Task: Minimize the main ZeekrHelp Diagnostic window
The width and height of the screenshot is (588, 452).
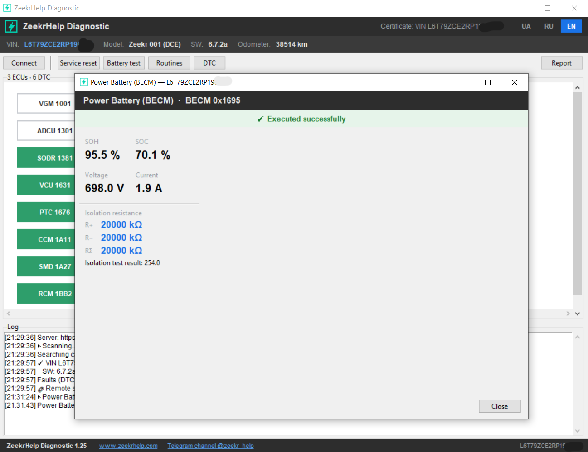Action: click(521, 8)
